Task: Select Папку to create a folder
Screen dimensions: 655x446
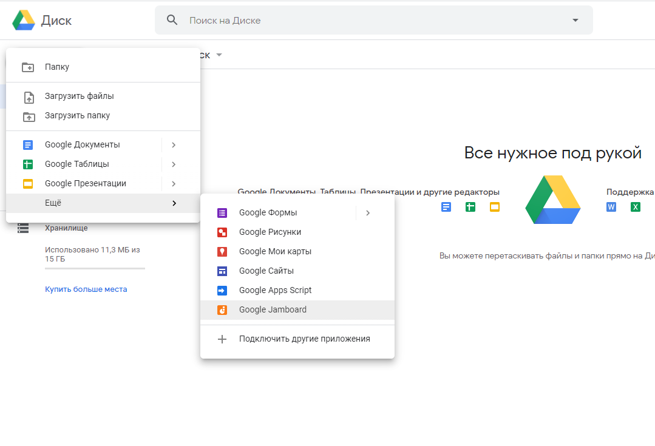Action: [103, 67]
